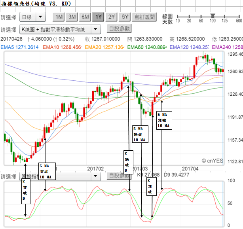The height and width of the screenshot is (229, 243).
Task: Click the 1226.40 price axis label
Action: (x=235, y=94)
